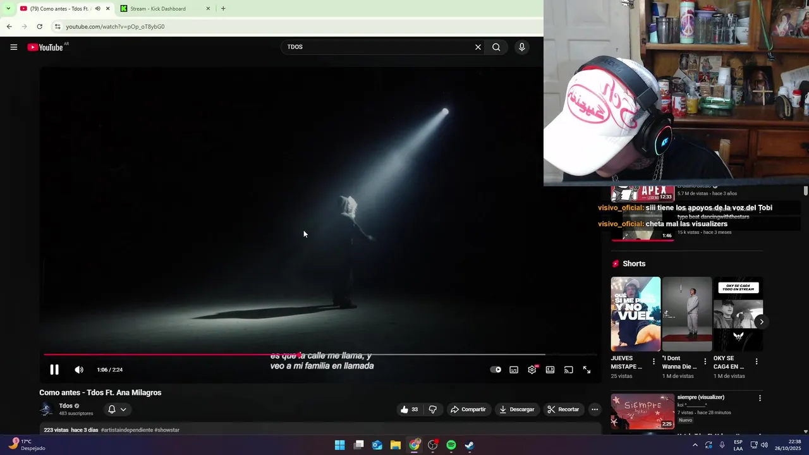Viewport: 809px width, 455px height.
Task: Open the weather widget 17°C Despejado
Action: click(27, 445)
